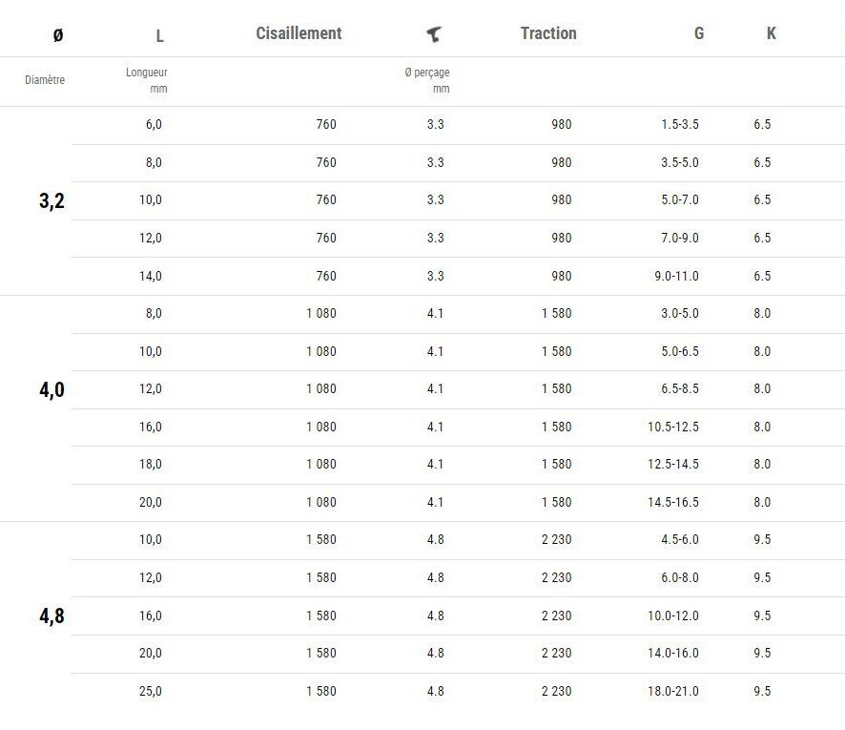Click the Diamètre subheader label
The image size is (845, 730).
click(45, 80)
